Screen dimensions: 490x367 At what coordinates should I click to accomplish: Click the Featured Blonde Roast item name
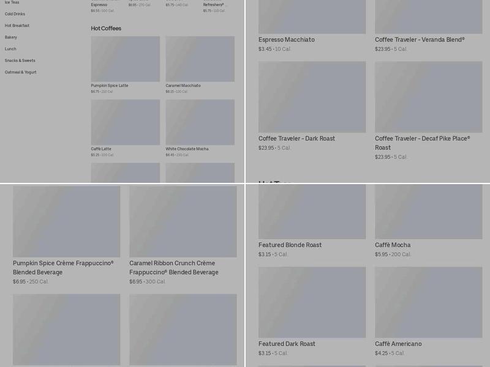click(x=290, y=245)
